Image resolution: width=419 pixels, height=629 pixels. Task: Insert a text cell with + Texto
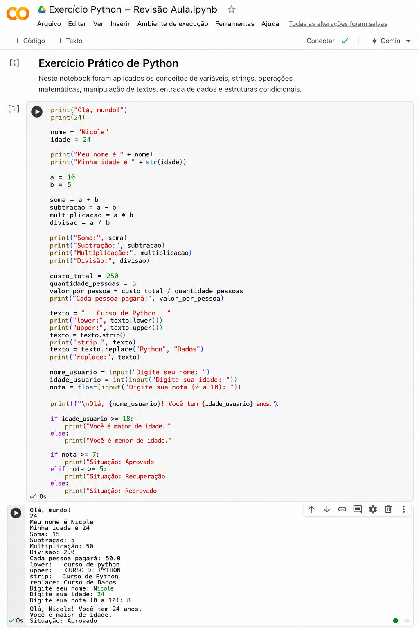tap(70, 41)
